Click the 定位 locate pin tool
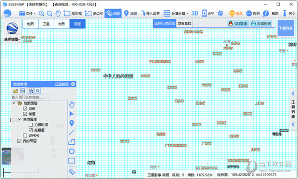 tap(130, 13)
